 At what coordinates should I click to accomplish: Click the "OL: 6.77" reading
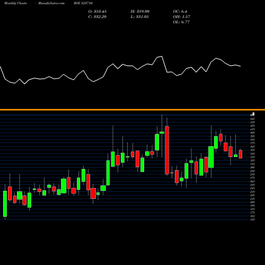[x=181, y=22]
